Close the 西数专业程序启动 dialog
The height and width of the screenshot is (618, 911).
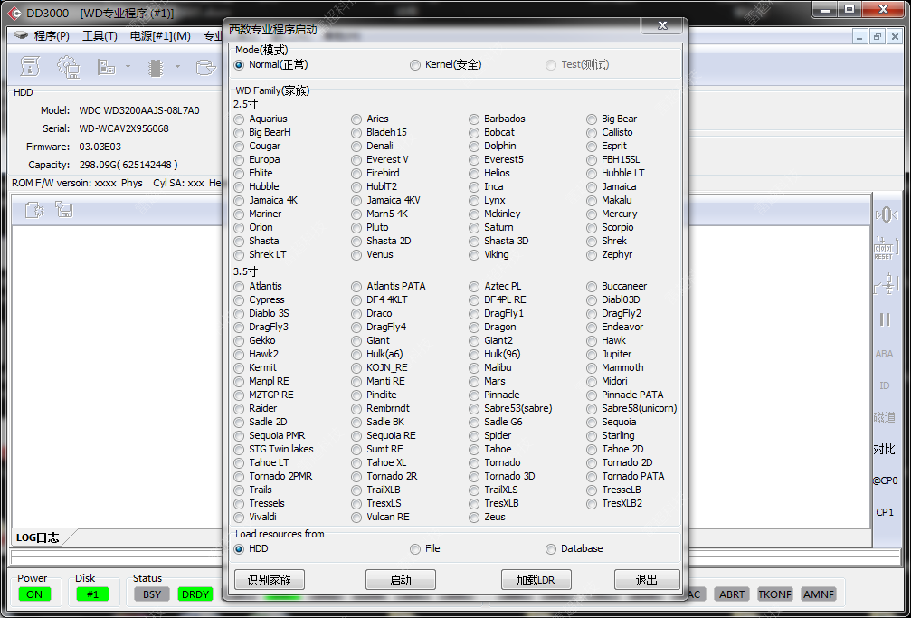coord(661,25)
